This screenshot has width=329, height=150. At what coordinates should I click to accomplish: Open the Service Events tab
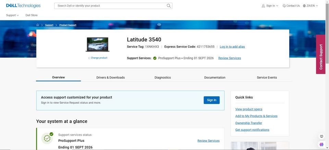coord(267,77)
